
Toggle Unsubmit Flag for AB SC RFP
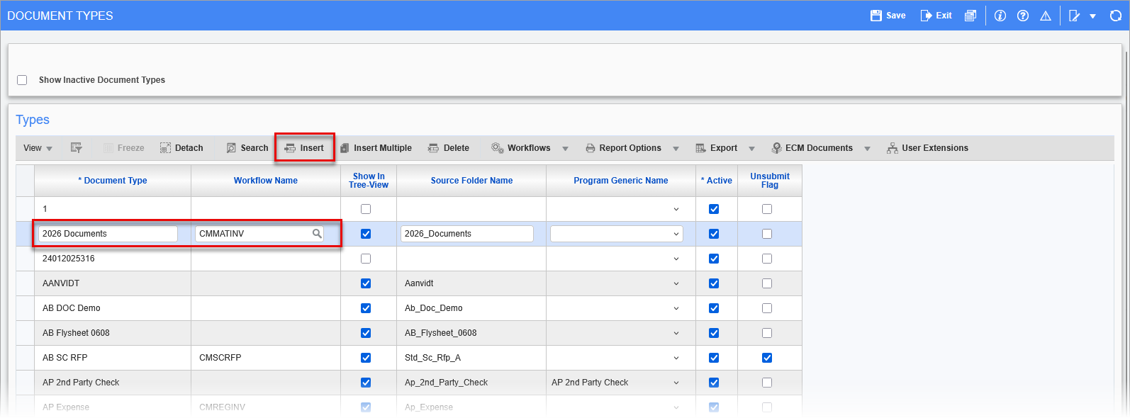767,358
